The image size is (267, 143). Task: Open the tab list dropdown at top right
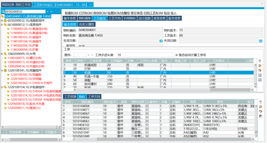[262, 4]
